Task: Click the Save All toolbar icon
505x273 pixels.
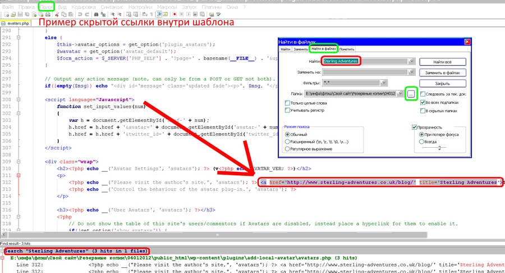Action: click(x=27, y=15)
